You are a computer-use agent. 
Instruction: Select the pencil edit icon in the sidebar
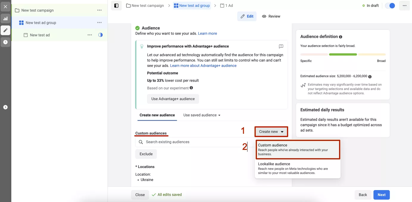(x=5, y=30)
